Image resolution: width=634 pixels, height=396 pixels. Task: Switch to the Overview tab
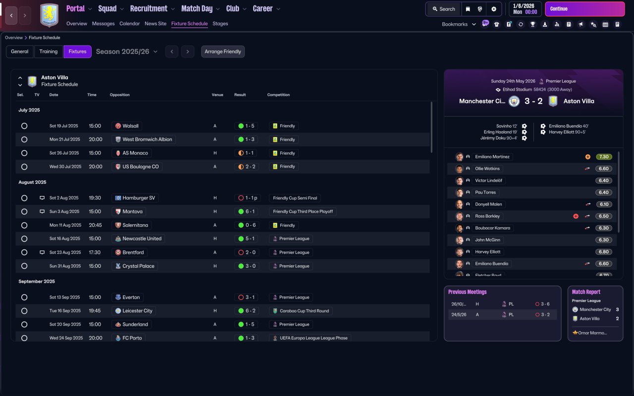tap(77, 24)
